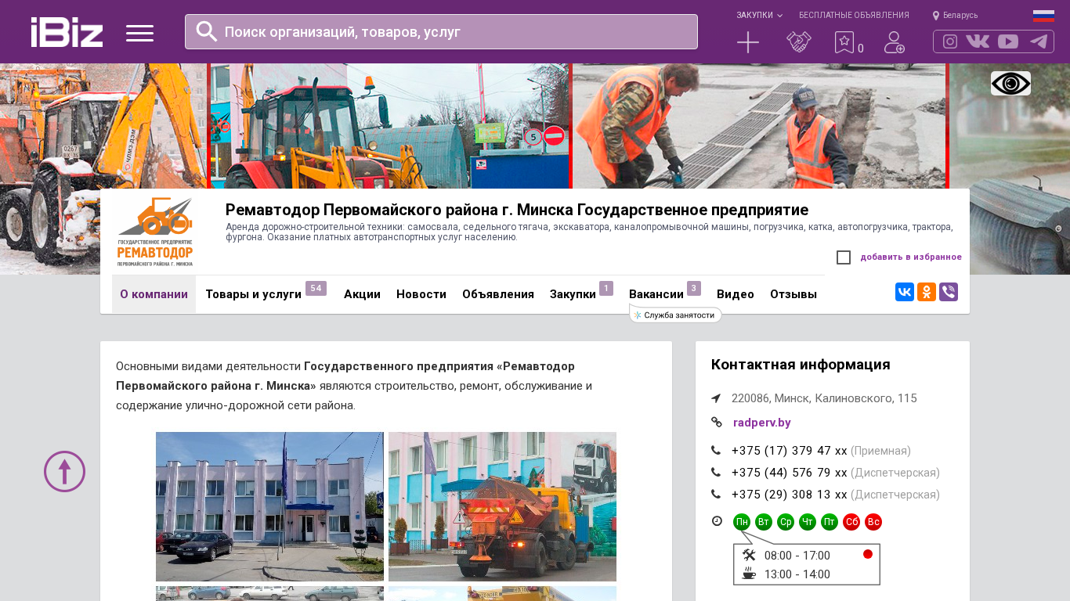Open the Telegram icon in header
1070x601 pixels.
1039,41
